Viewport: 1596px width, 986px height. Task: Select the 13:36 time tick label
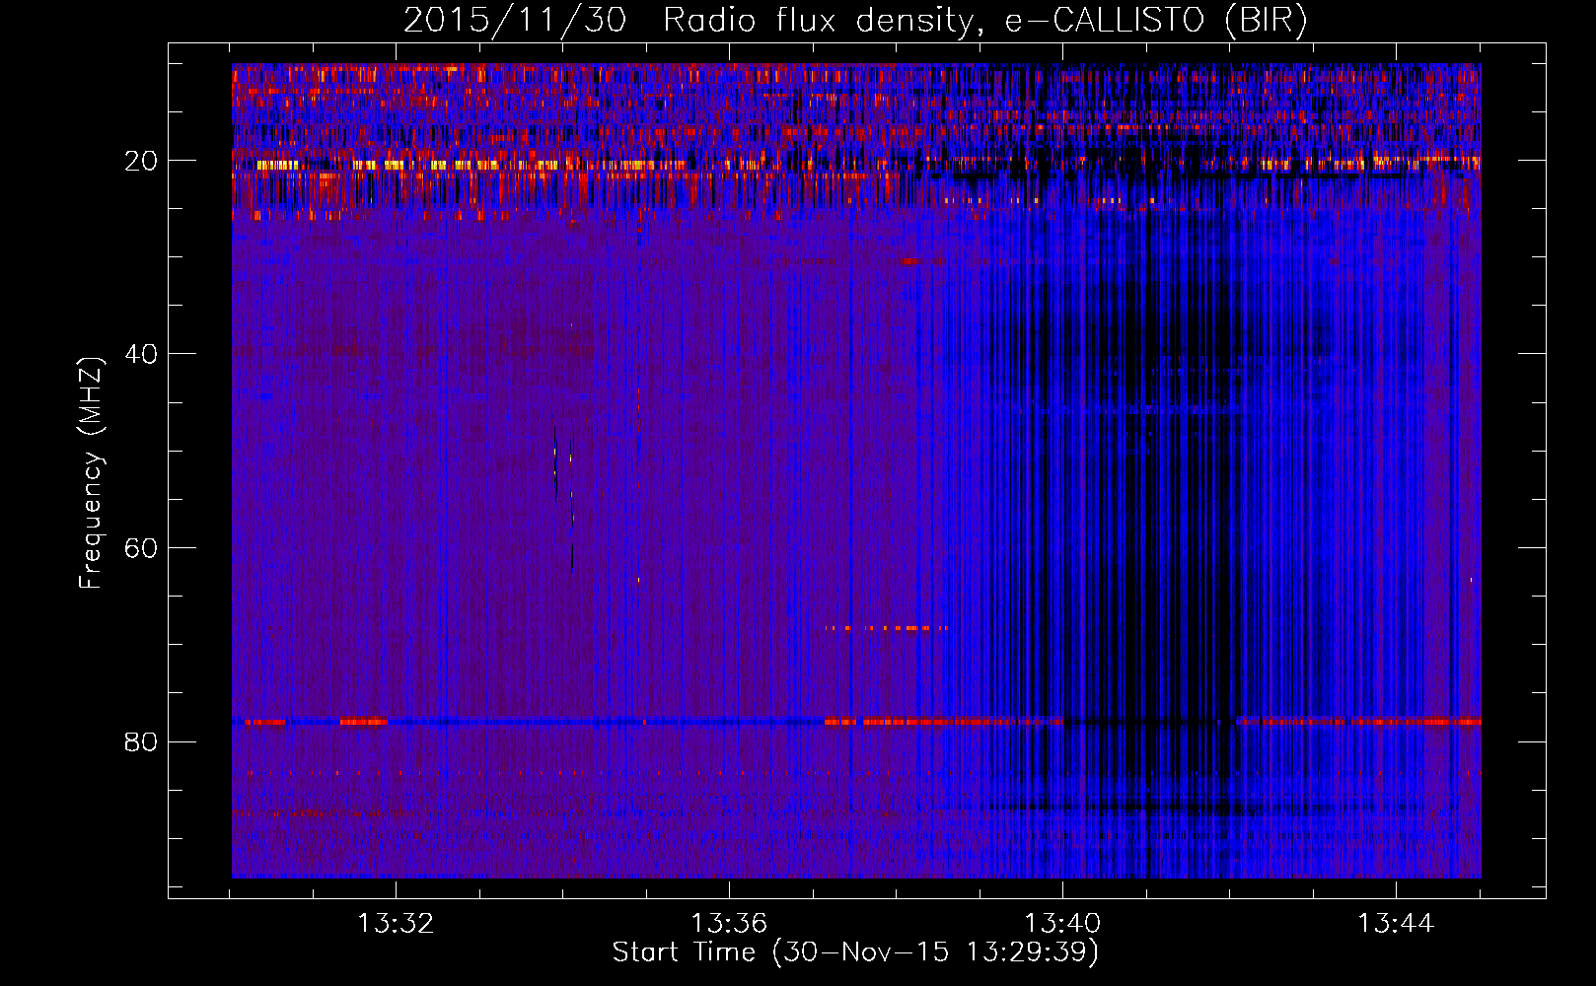[x=729, y=924]
